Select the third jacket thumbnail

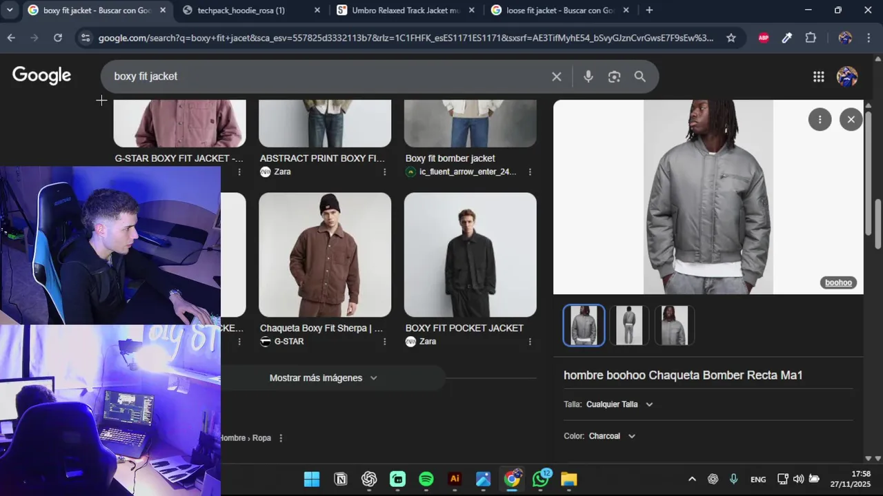click(x=675, y=325)
